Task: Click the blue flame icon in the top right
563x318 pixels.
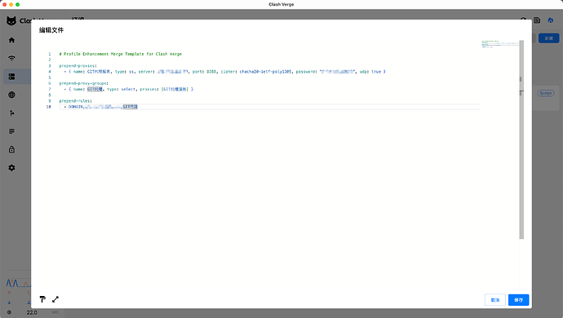Action: click(551, 20)
